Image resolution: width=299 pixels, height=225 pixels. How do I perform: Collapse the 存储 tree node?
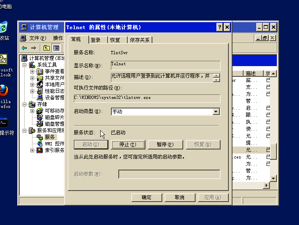pos(24,104)
